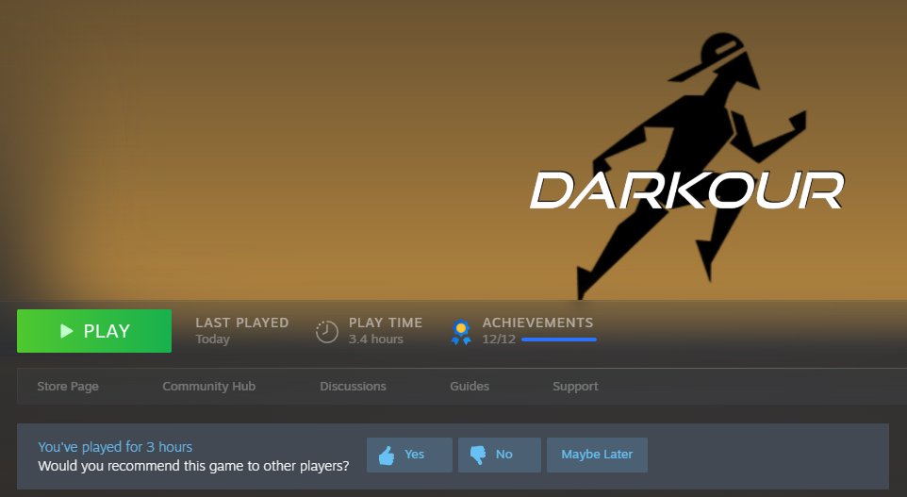Image resolution: width=907 pixels, height=497 pixels.
Task: Click the DARKOUR game logo
Action: point(687,190)
